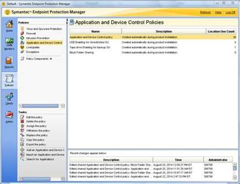This screenshot has width=240, height=184.
Task: Sort policies by Description column header
Action: pos(164,31)
